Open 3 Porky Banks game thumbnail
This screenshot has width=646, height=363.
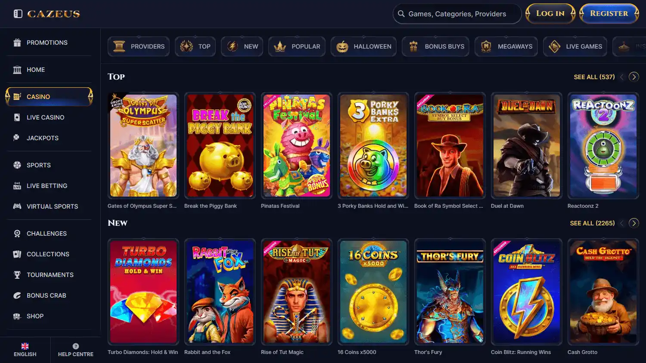373,146
